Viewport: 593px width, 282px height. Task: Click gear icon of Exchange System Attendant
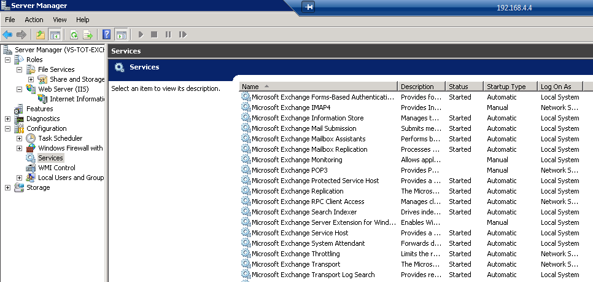click(x=246, y=243)
